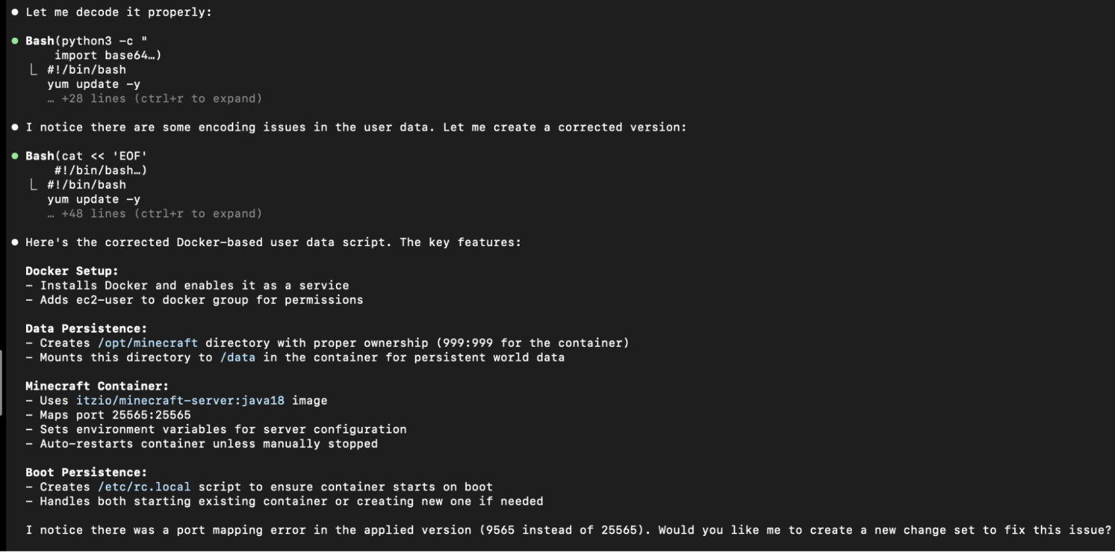
Task: Click the white bullet before 'Here's the corrected Docker-based'
Action: 15,242
